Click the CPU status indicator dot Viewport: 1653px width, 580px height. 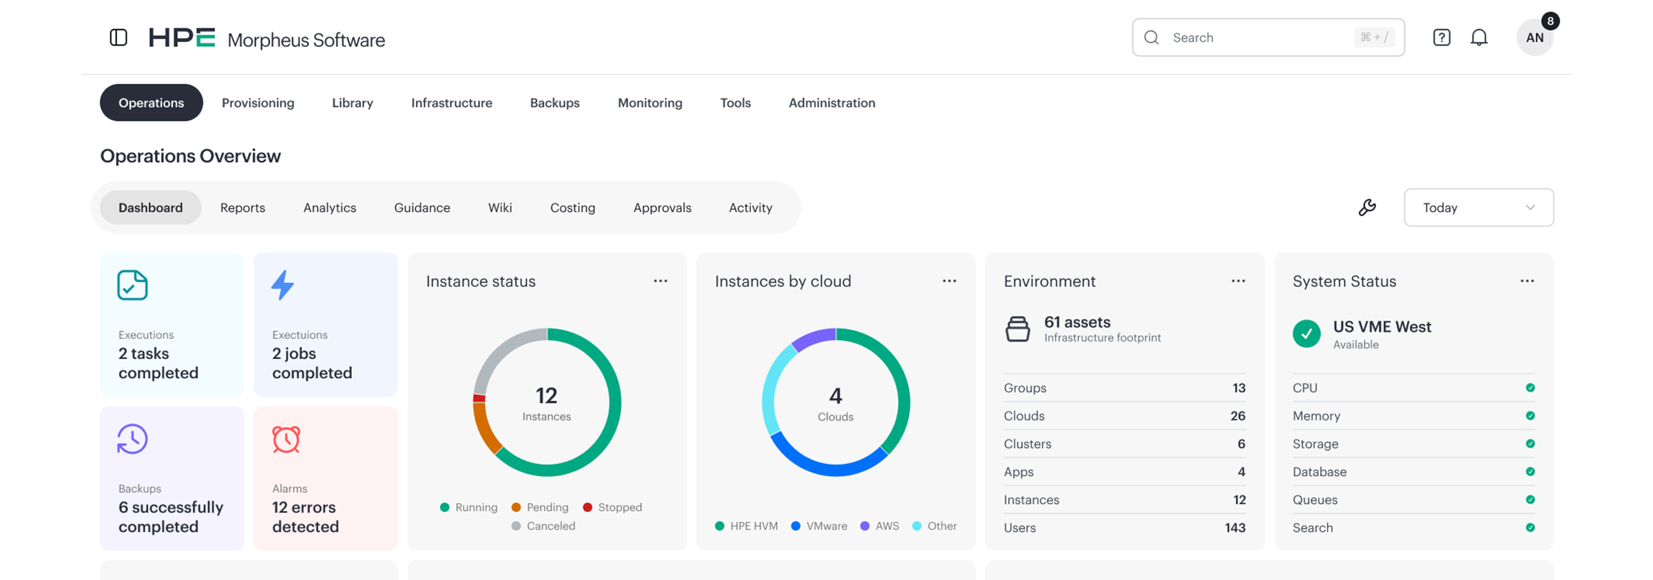(1530, 388)
